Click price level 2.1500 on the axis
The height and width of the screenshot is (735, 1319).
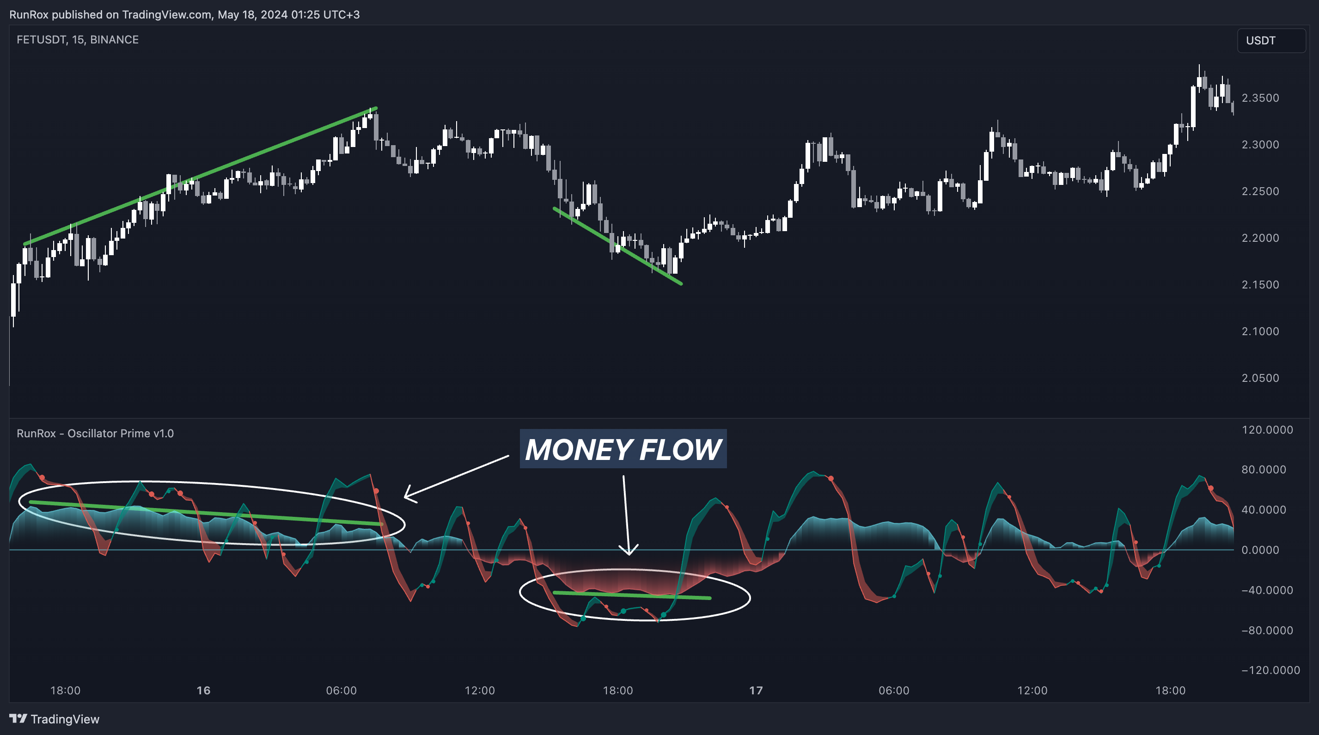[x=1260, y=284]
